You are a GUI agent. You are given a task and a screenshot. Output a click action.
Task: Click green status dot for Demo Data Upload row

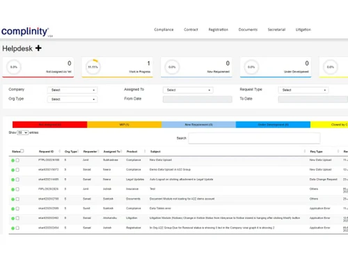click(13, 170)
